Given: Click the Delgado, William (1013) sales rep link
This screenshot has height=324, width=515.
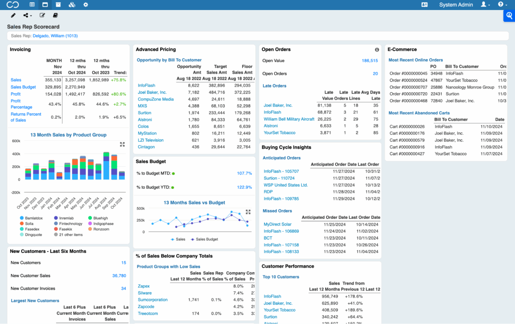Looking at the screenshot, I should (55, 36).
